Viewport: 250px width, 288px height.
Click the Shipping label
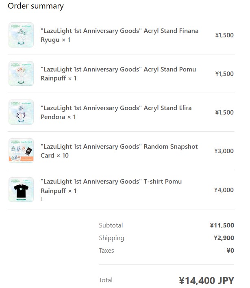click(x=111, y=238)
